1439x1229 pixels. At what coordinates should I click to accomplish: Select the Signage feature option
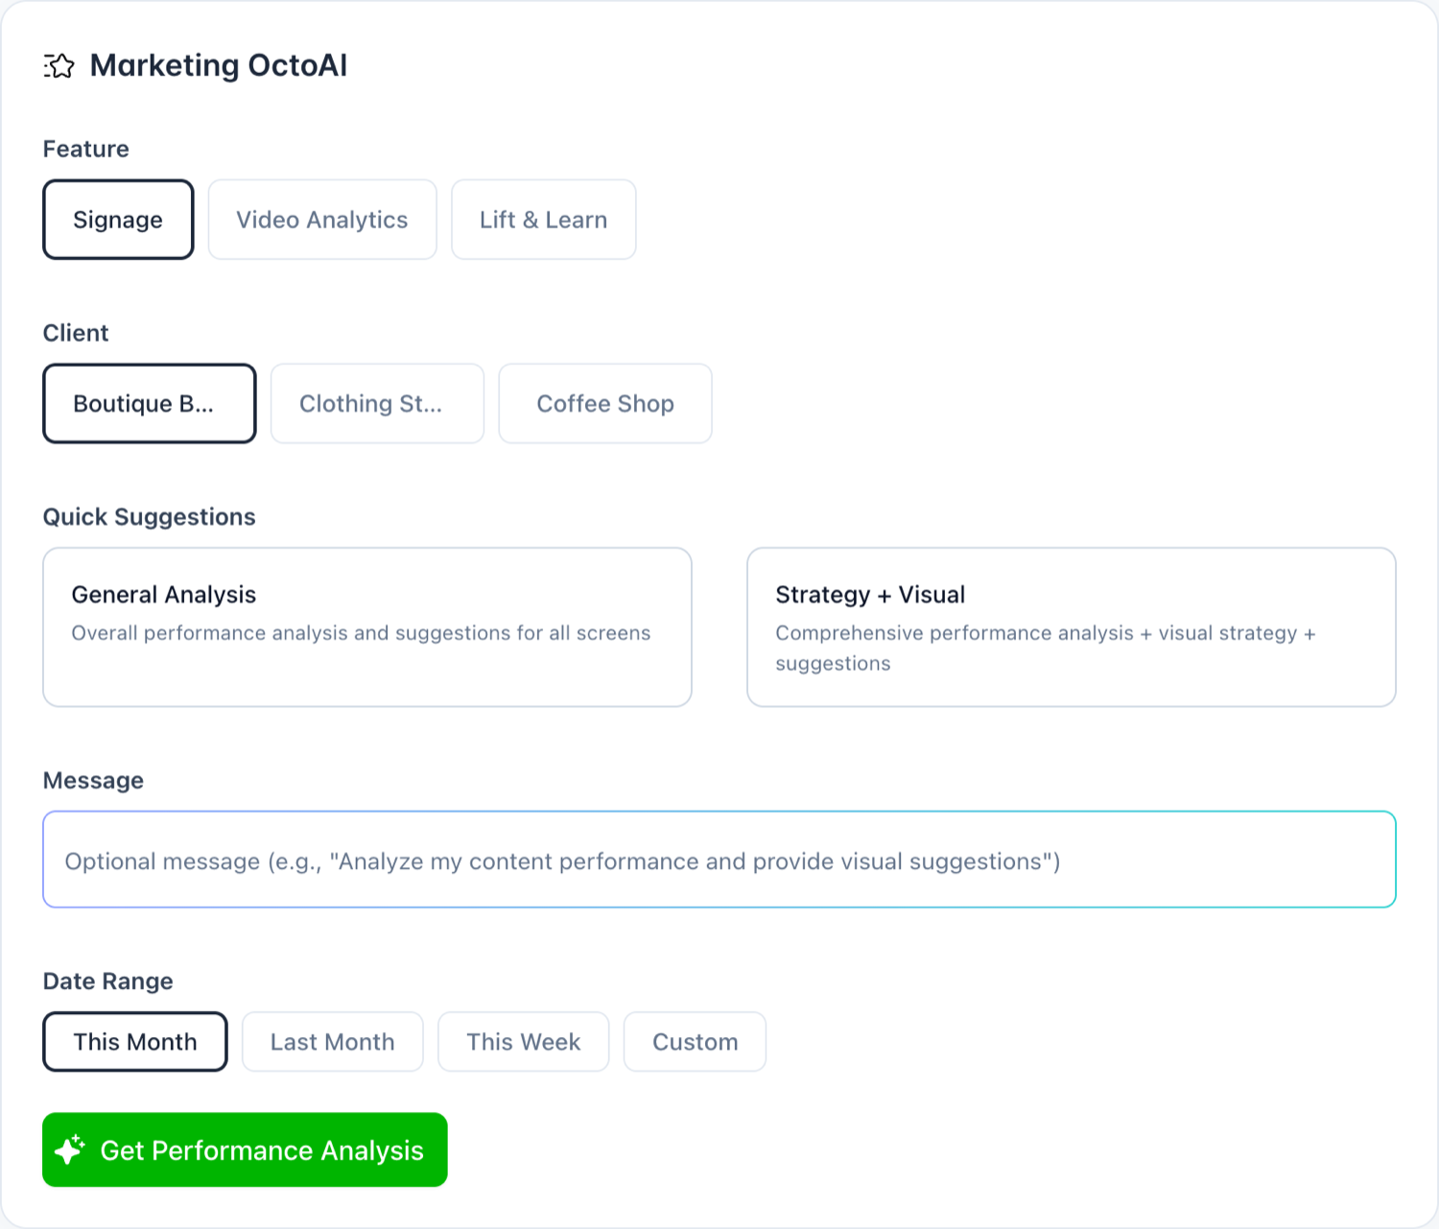tap(118, 220)
